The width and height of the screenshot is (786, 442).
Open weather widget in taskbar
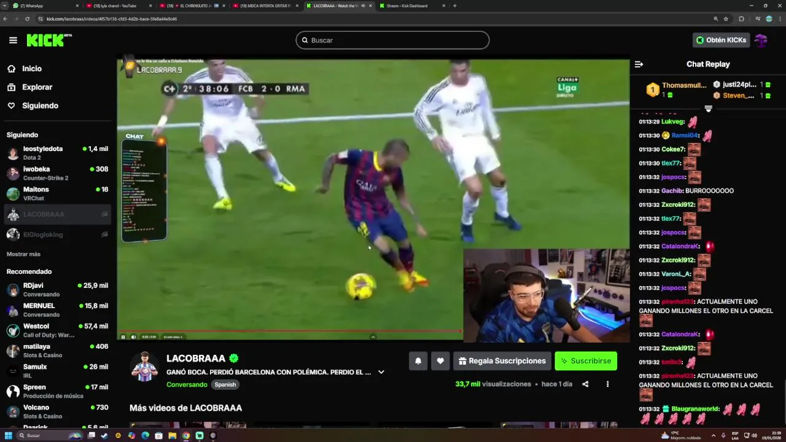pos(682,435)
